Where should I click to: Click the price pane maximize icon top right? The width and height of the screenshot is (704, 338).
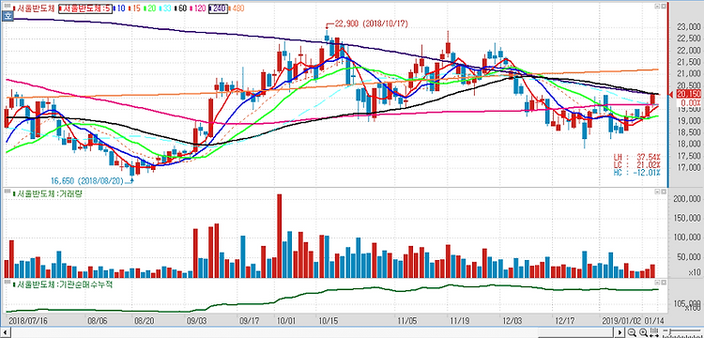click(x=656, y=7)
